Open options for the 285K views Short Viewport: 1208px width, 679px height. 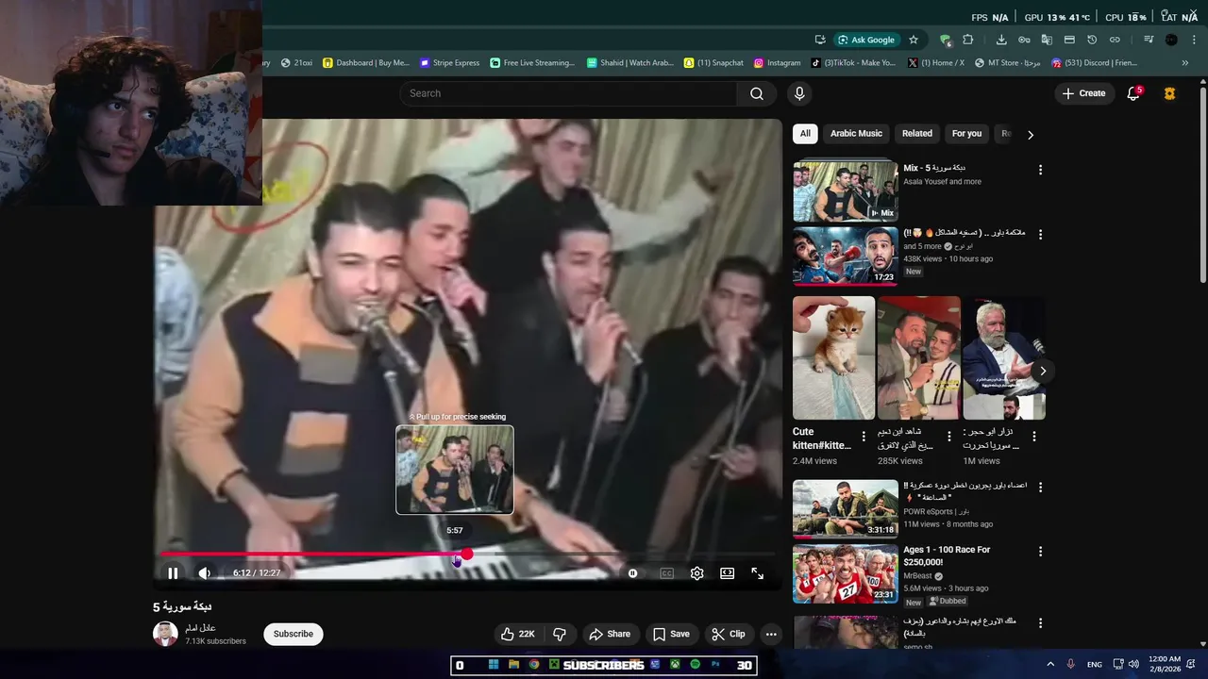click(948, 437)
